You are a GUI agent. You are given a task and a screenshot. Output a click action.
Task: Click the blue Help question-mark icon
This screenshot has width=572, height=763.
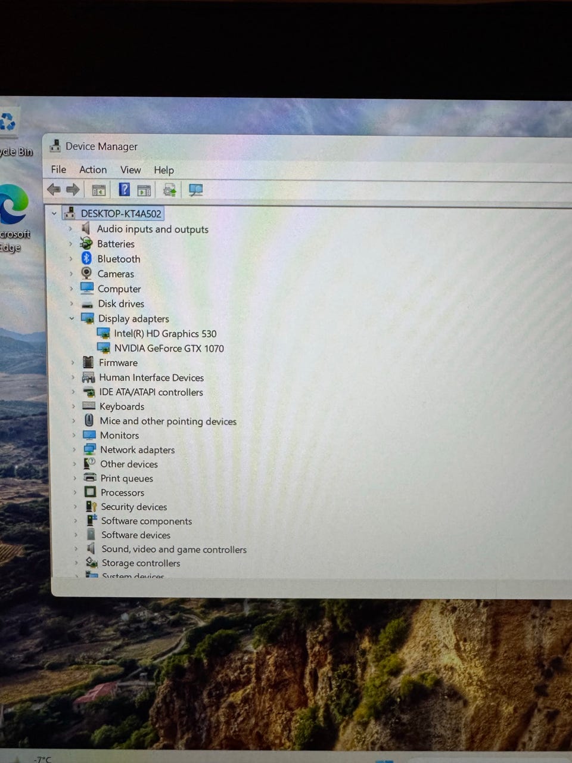[x=124, y=190]
